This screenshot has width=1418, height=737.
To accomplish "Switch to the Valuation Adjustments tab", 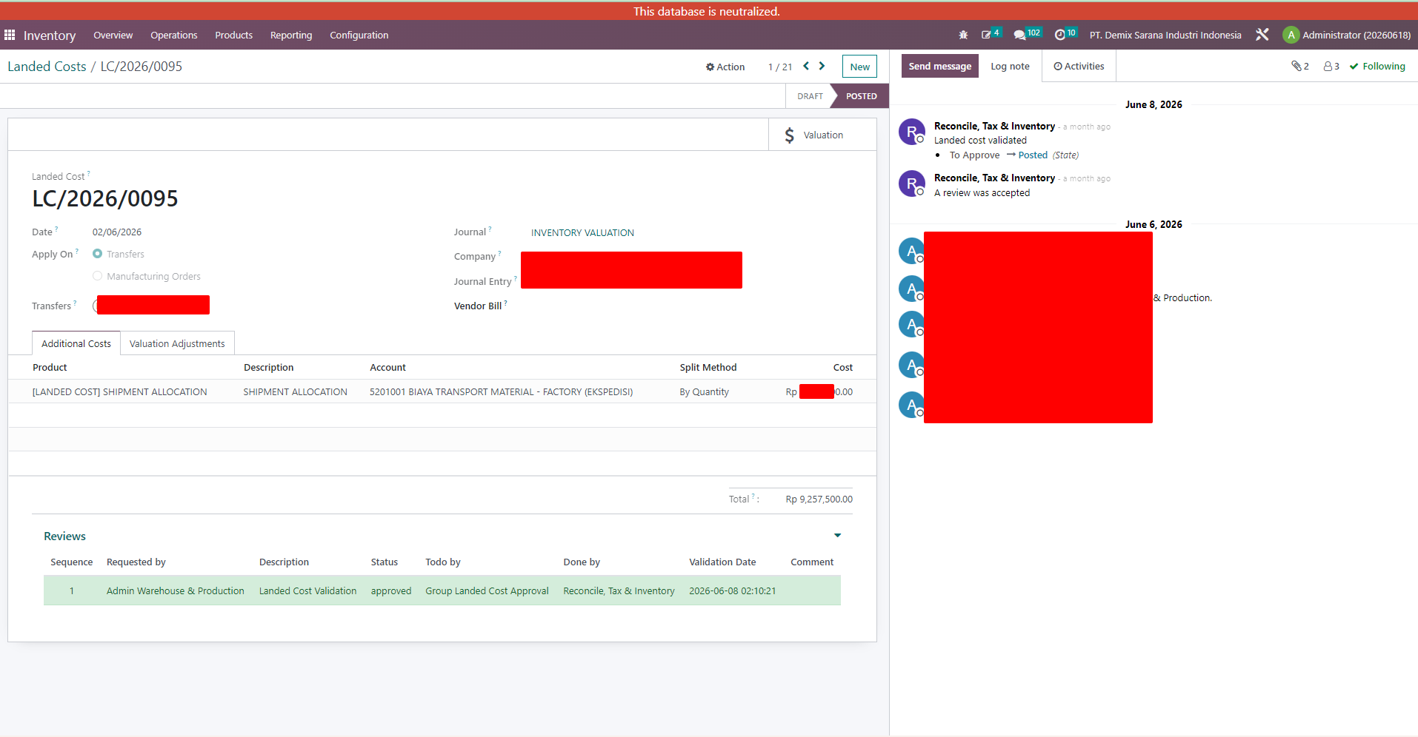I will pos(177,343).
